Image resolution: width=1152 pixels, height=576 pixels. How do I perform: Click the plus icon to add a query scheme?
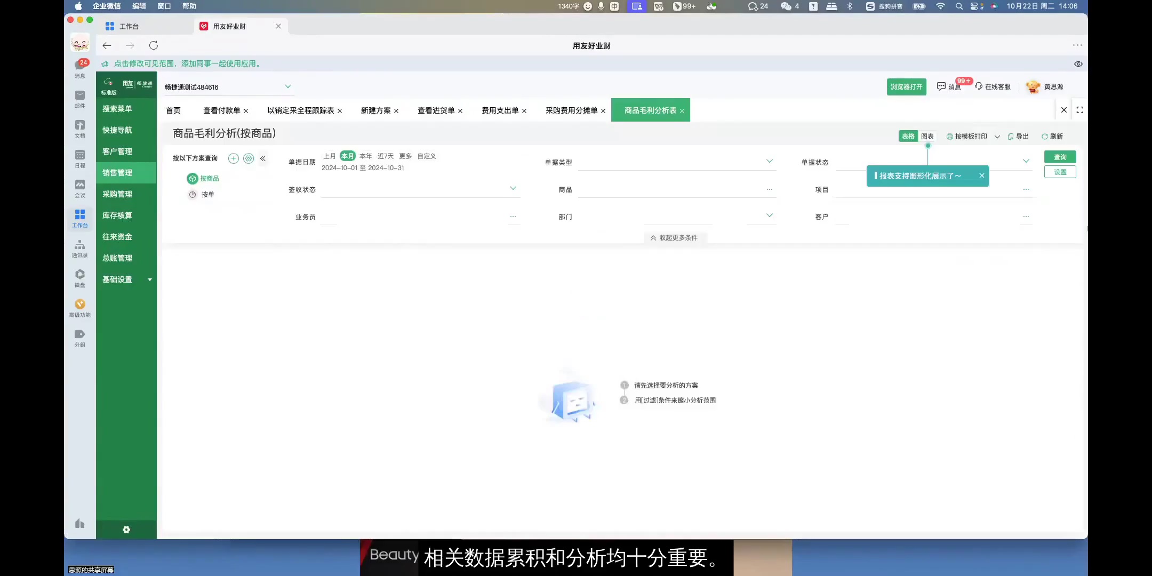click(233, 158)
